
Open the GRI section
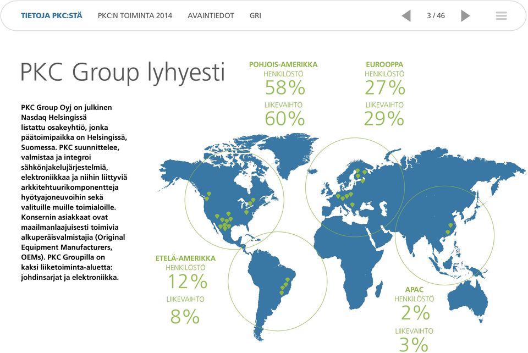click(x=255, y=16)
